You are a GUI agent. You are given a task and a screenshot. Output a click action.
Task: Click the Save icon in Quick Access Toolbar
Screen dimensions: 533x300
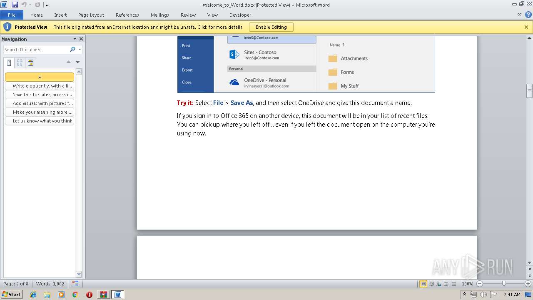15,5
